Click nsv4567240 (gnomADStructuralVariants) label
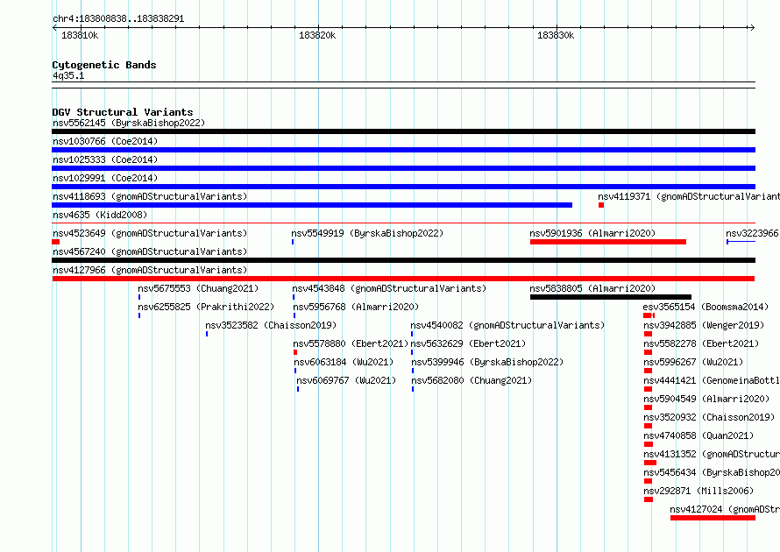This screenshot has width=780, height=552. tap(150, 251)
